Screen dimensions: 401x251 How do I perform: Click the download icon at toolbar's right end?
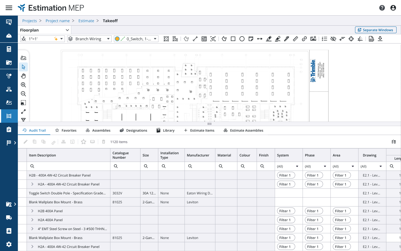coord(380,39)
